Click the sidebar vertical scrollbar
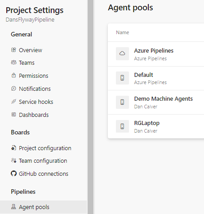 (x=90, y=107)
